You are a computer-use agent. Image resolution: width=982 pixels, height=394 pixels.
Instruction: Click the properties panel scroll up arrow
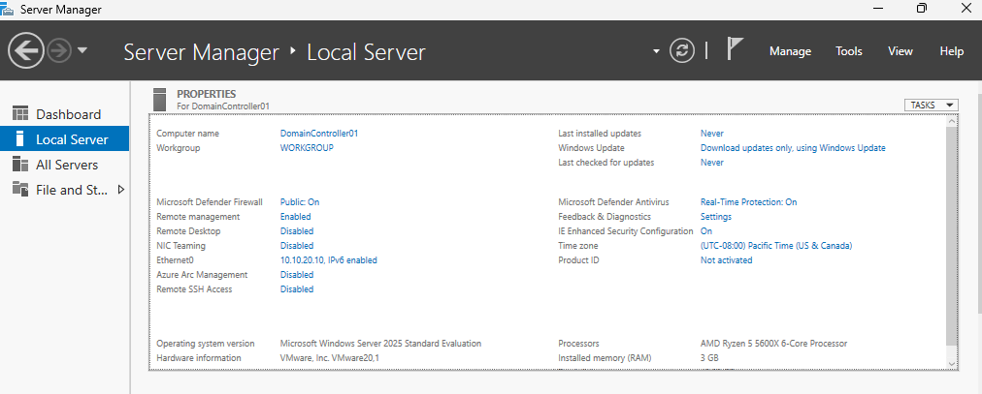[x=952, y=120]
